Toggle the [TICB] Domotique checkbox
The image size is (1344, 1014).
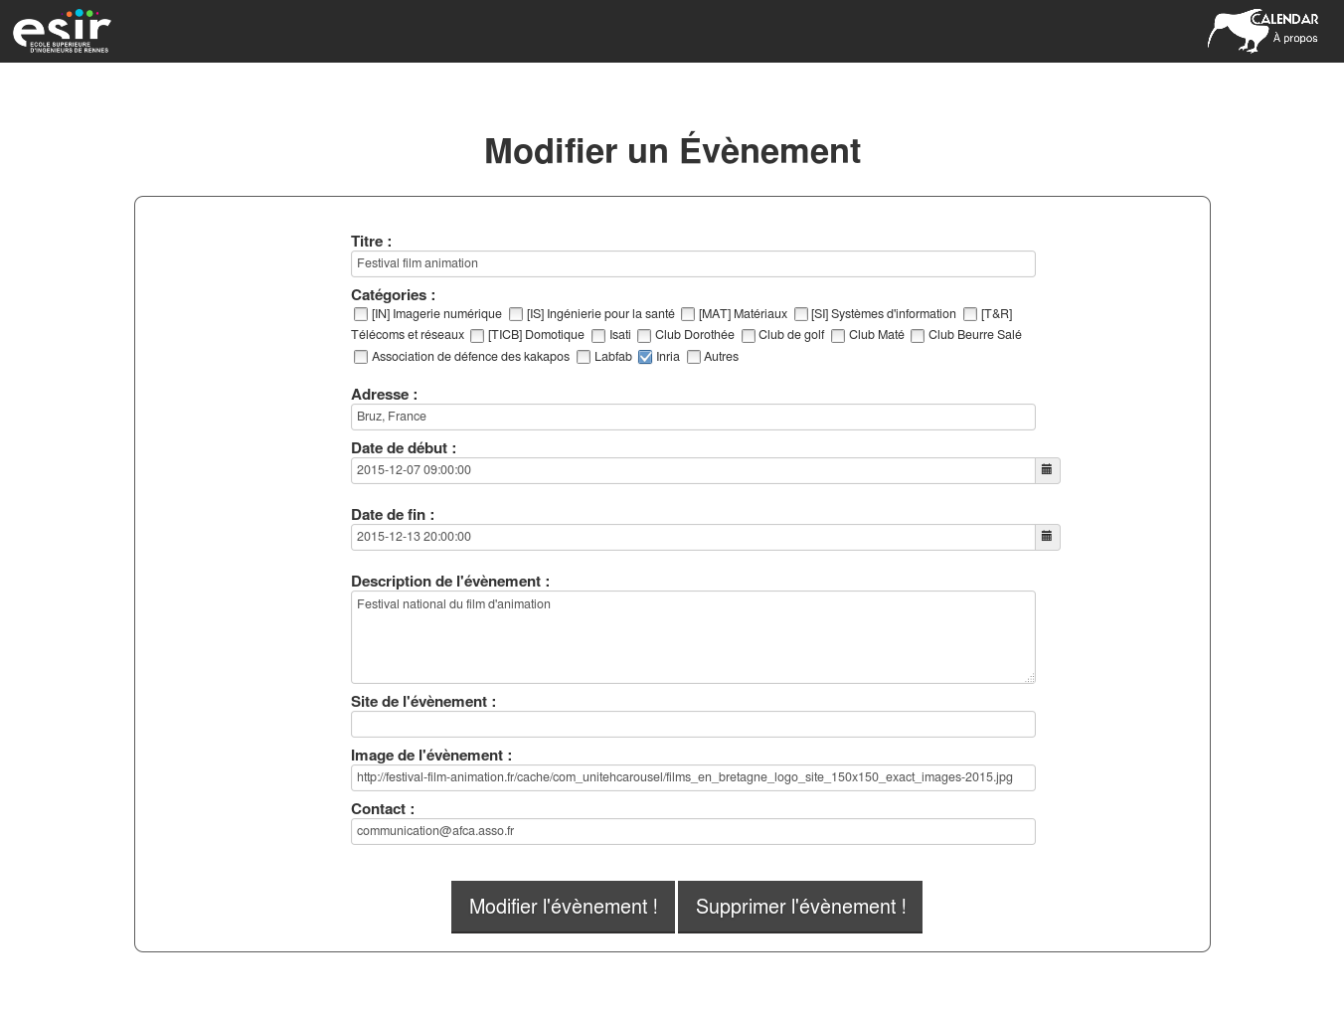(x=477, y=336)
